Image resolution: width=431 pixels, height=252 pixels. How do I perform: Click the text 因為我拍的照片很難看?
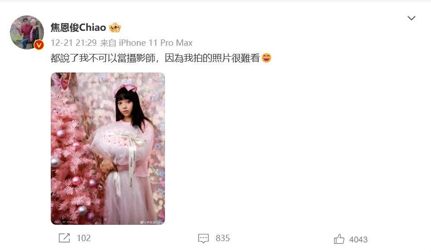coord(213,58)
